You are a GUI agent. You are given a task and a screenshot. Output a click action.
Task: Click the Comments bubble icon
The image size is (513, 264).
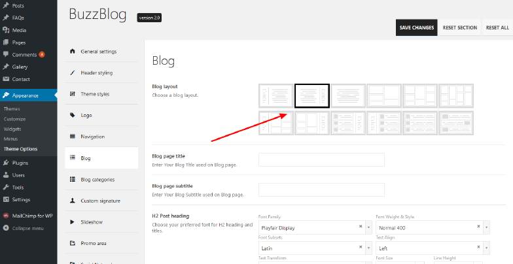[x=6, y=55]
